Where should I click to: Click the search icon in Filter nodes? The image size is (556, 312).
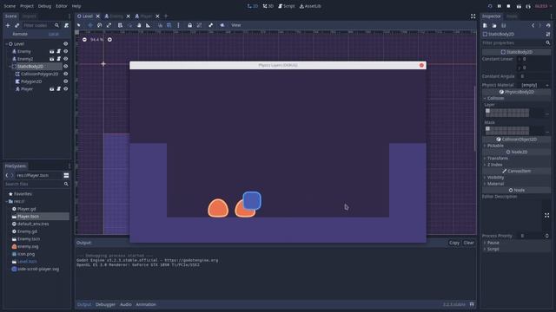click(x=56, y=25)
